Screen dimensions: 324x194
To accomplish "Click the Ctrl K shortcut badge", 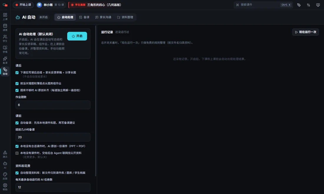I will pos(286,5).
